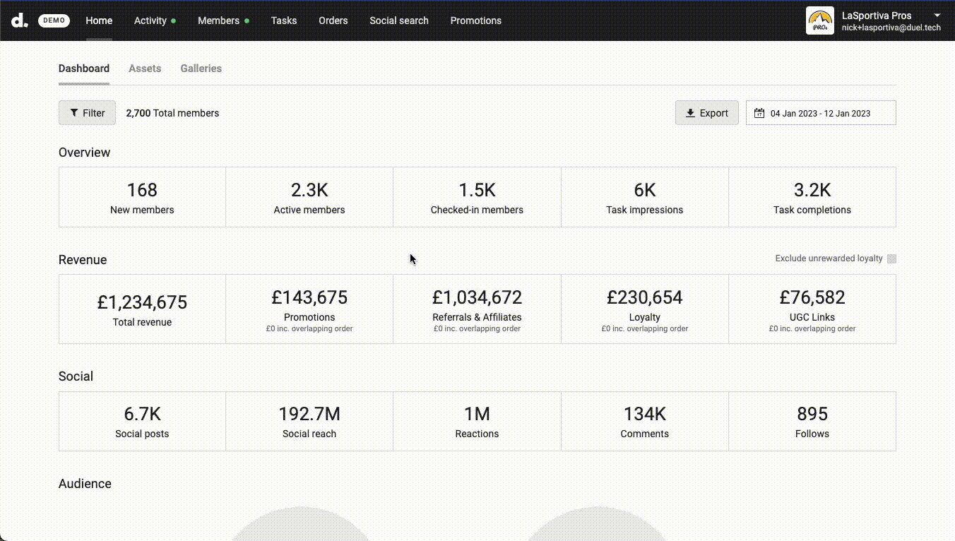Select the Total revenue stat card

pos(142,309)
